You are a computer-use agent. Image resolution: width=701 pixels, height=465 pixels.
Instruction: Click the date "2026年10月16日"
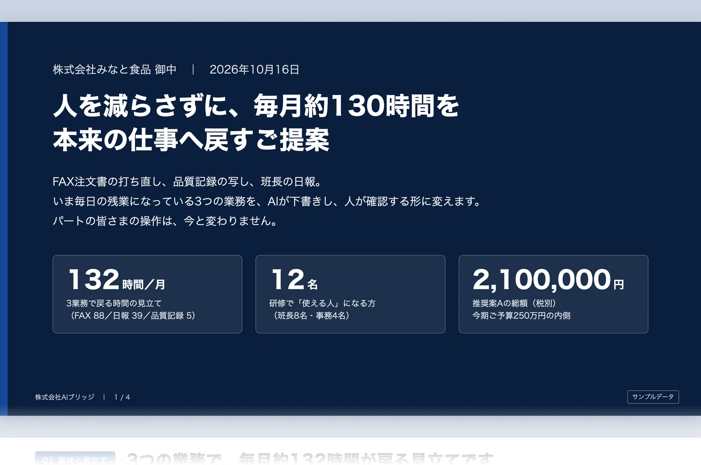coord(255,70)
